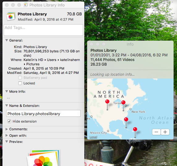Click 'Modified: Saturday, April 9, 2016' value

click(51, 73)
